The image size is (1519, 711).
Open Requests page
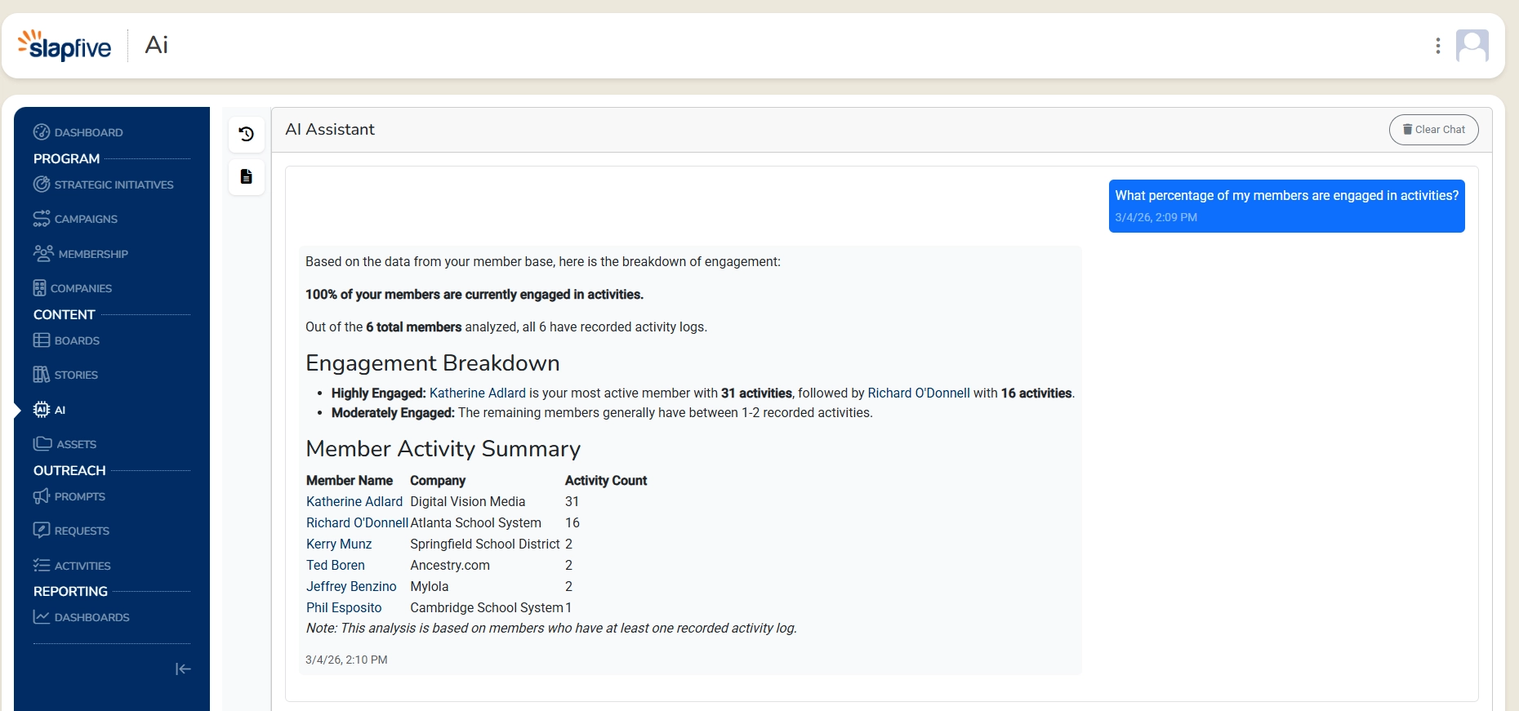71,531
